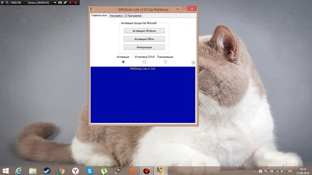Click the small icon above the blue console

[193, 63]
